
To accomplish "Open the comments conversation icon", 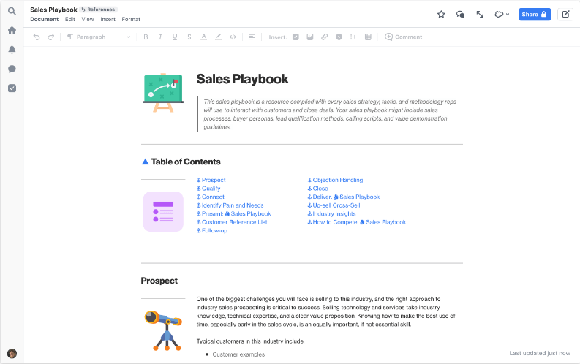I will click(x=460, y=15).
